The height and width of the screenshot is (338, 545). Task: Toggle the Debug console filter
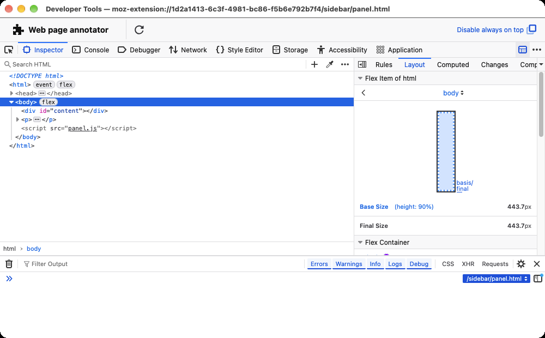419,264
